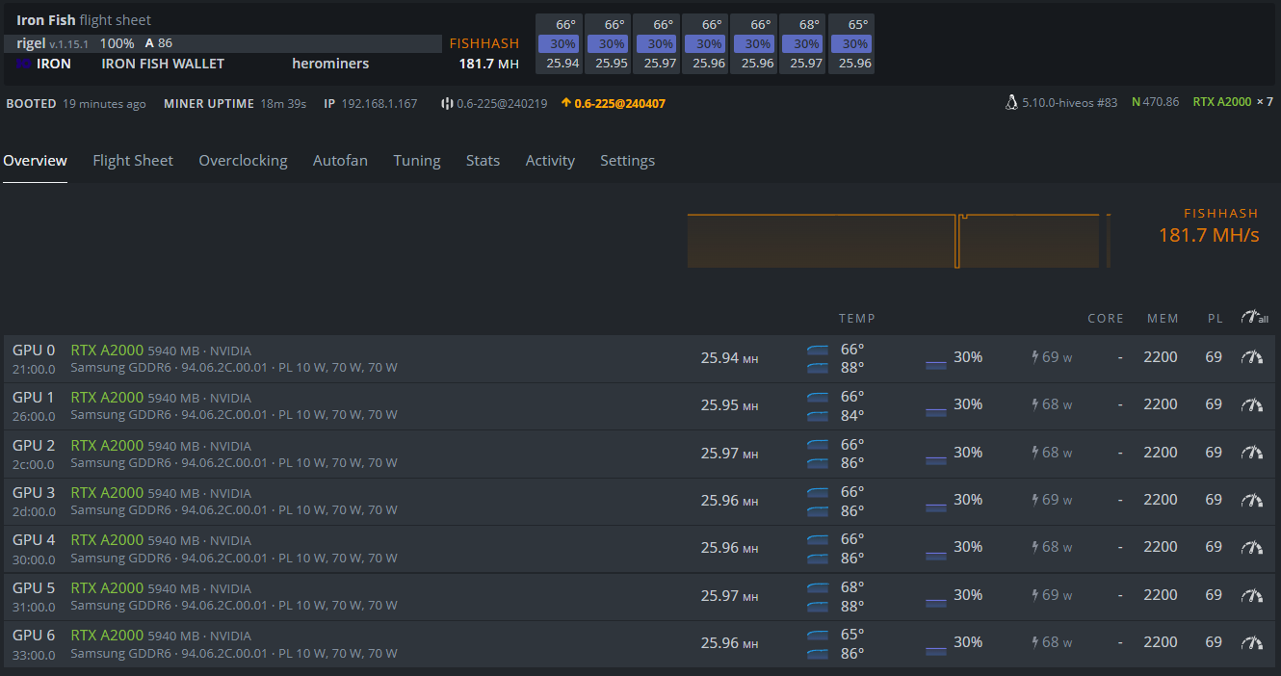The height and width of the screenshot is (676, 1281).
Task: Open overclock speedometer for GPU 3
Action: [x=1252, y=500]
